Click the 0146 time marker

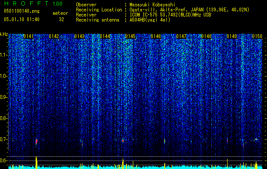[x=156, y=36]
